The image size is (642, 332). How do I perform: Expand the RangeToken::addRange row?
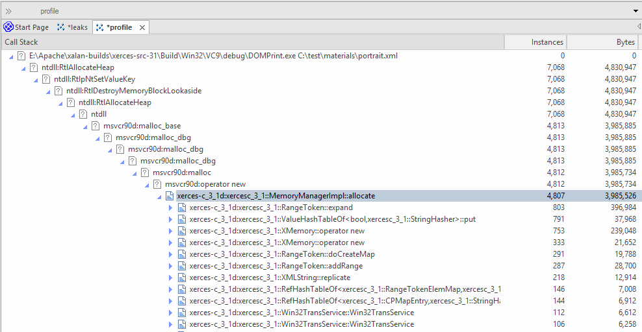(171, 266)
